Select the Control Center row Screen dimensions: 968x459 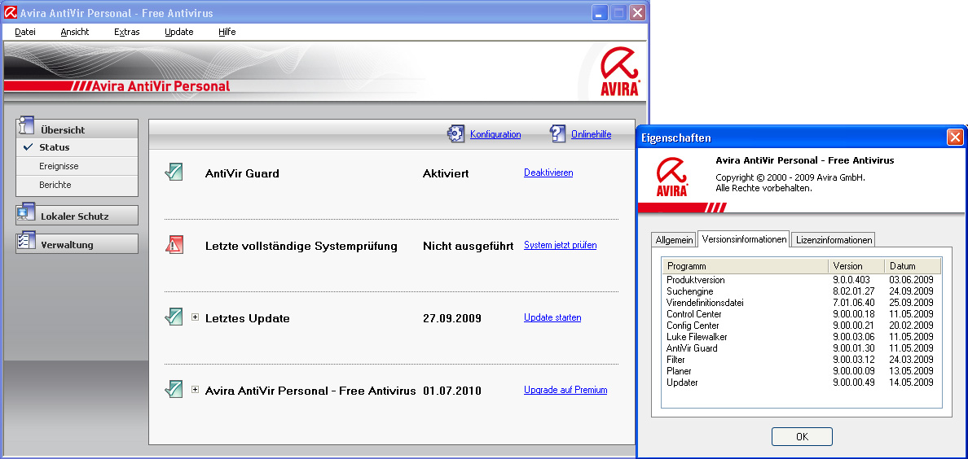click(801, 314)
